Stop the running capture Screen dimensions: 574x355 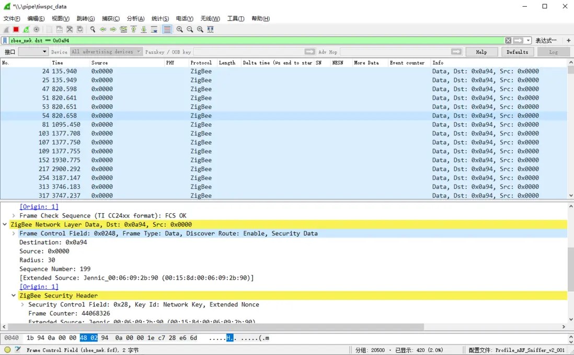click(16, 29)
